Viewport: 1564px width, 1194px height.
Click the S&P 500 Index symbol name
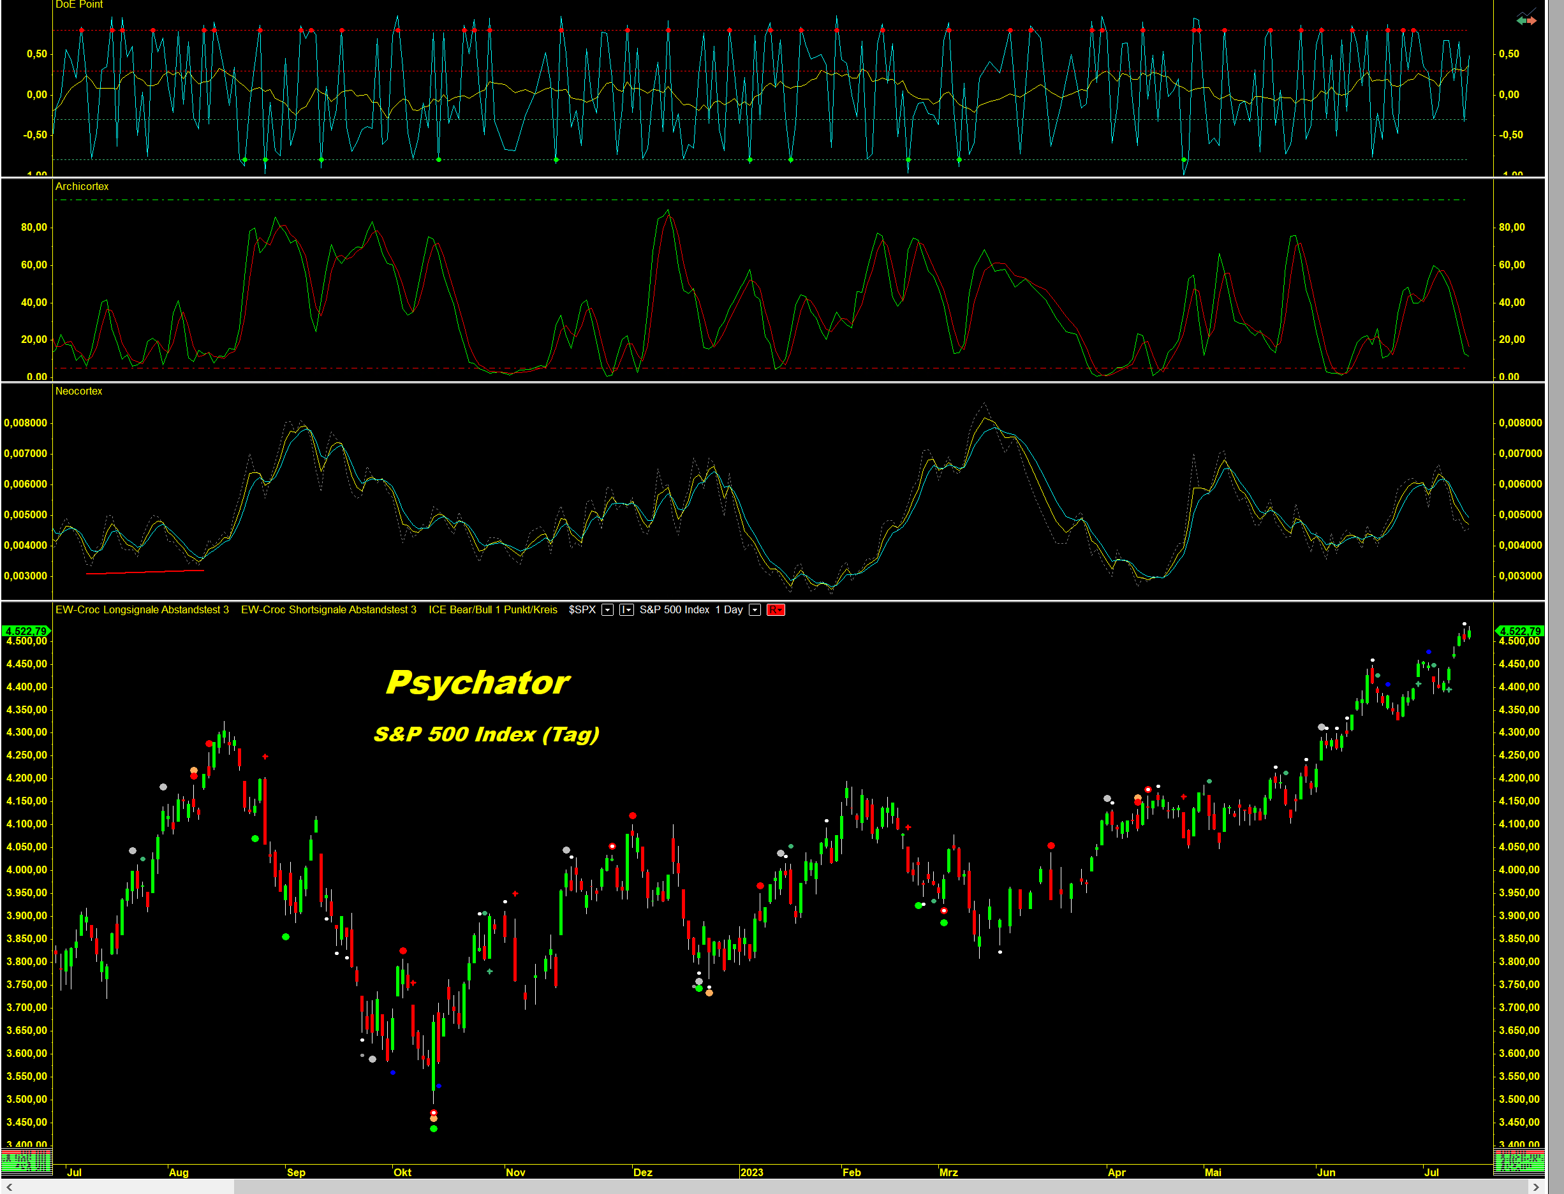(674, 610)
